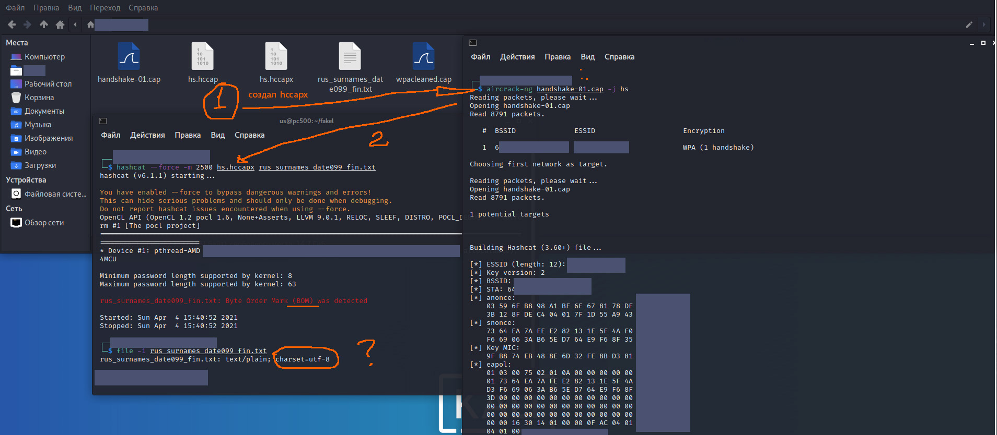
Task: Click the back navigation arrow
Action: 11,25
